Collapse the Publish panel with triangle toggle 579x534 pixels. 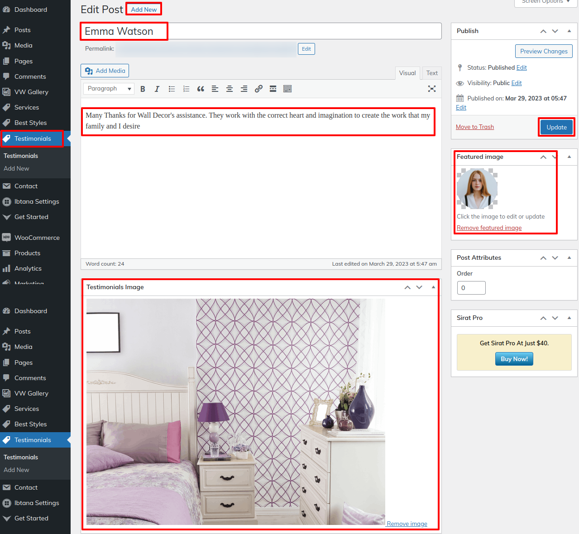click(x=569, y=31)
